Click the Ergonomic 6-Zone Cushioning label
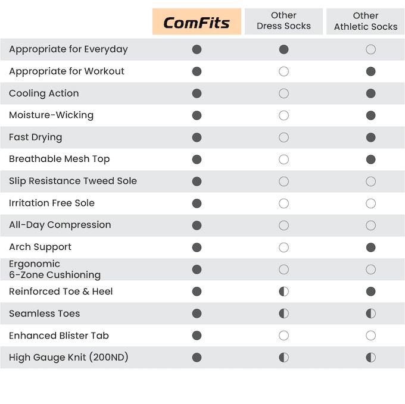 click(54, 270)
